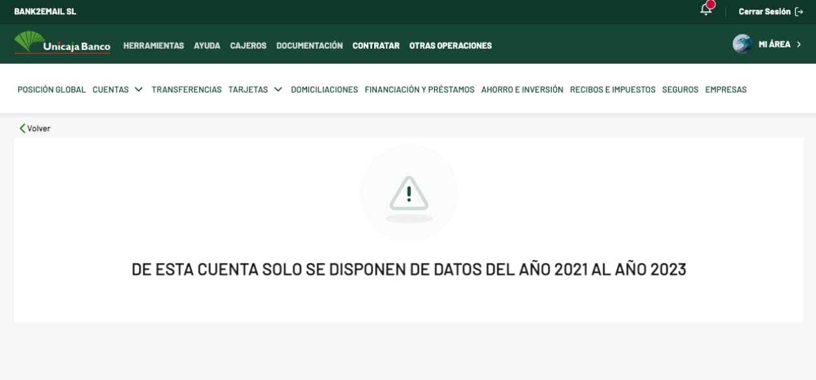The height and width of the screenshot is (380, 816).
Task: Open Domiciliaciones section
Action: (x=324, y=90)
